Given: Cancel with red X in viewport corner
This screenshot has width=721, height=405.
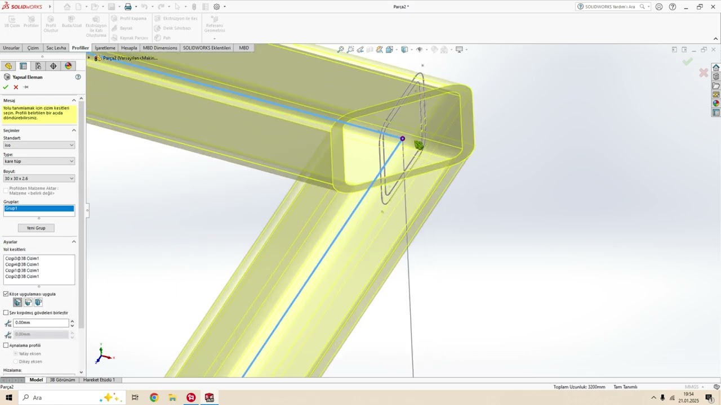Looking at the screenshot, I should click(704, 73).
